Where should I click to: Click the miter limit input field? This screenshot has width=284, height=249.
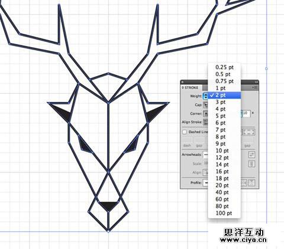point(246,113)
